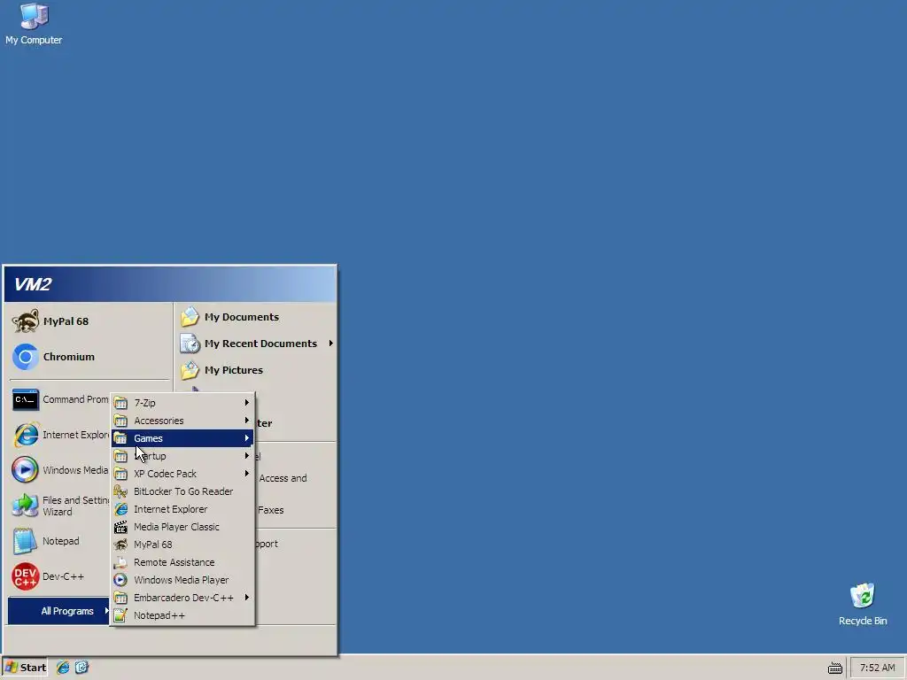Open the Recycle Bin on desktop
Image resolution: width=907 pixels, height=680 pixels.
coord(863,604)
